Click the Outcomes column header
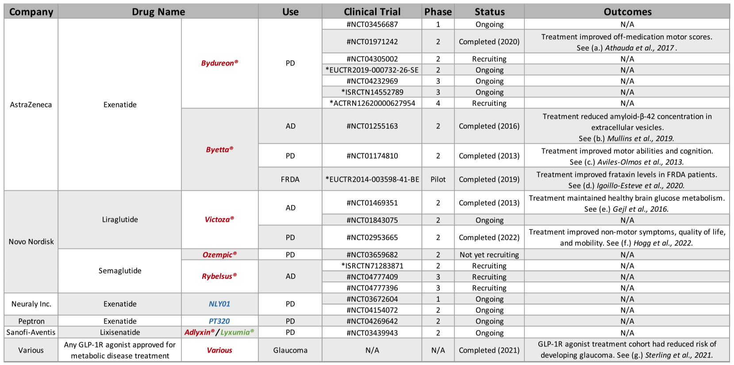Image resolution: width=734 pixels, height=365 pixels. (627, 12)
